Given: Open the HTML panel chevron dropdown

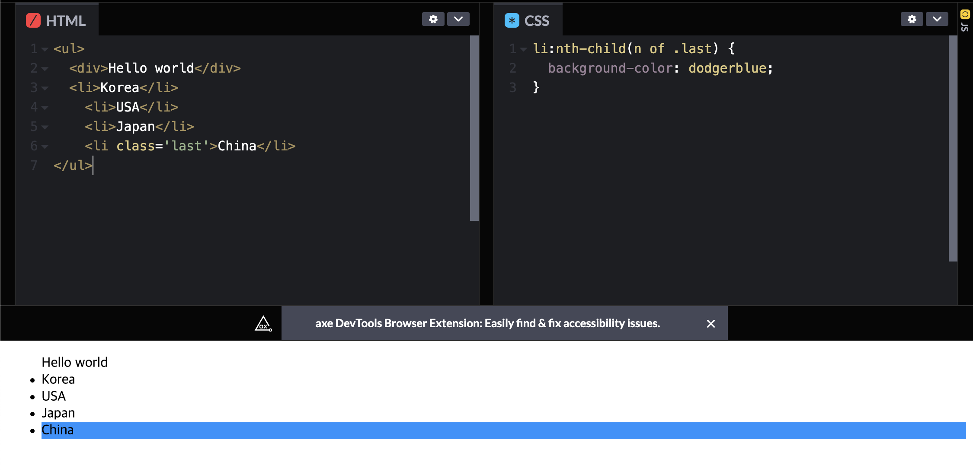Looking at the screenshot, I should tap(458, 19).
